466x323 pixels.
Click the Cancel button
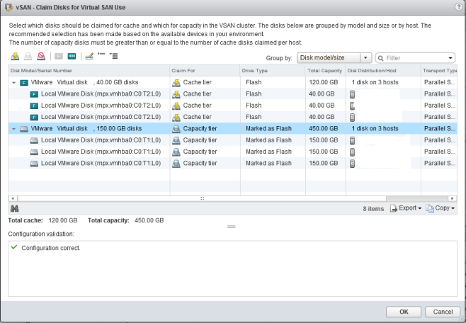(x=443, y=312)
